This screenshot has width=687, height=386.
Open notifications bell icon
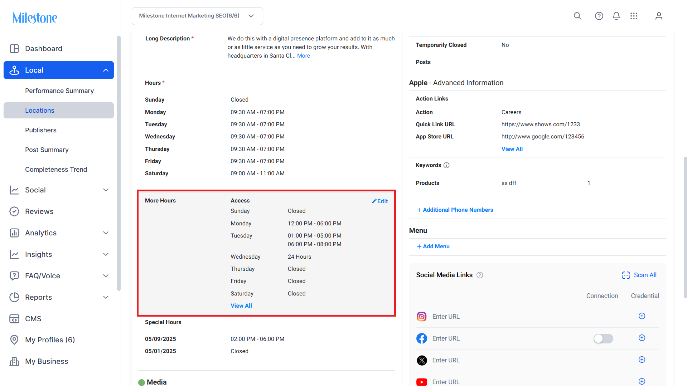(616, 16)
